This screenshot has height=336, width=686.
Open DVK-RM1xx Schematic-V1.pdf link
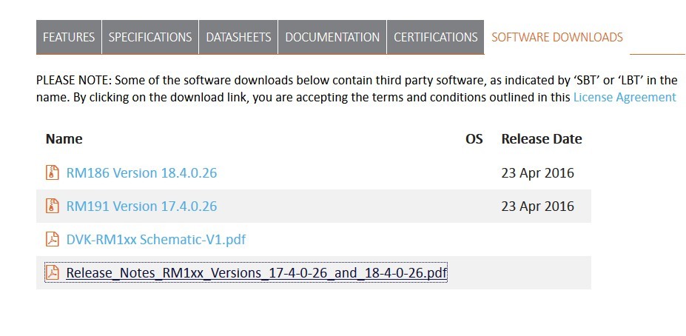[x=156, y=239]
